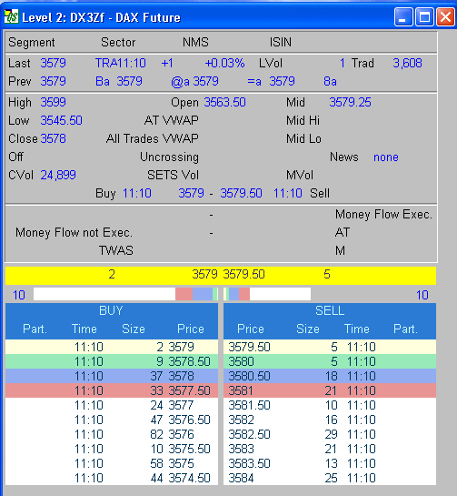457x496 pixels.
Task: Minimize the Level 2 DAX Future window
Action: 403,16
